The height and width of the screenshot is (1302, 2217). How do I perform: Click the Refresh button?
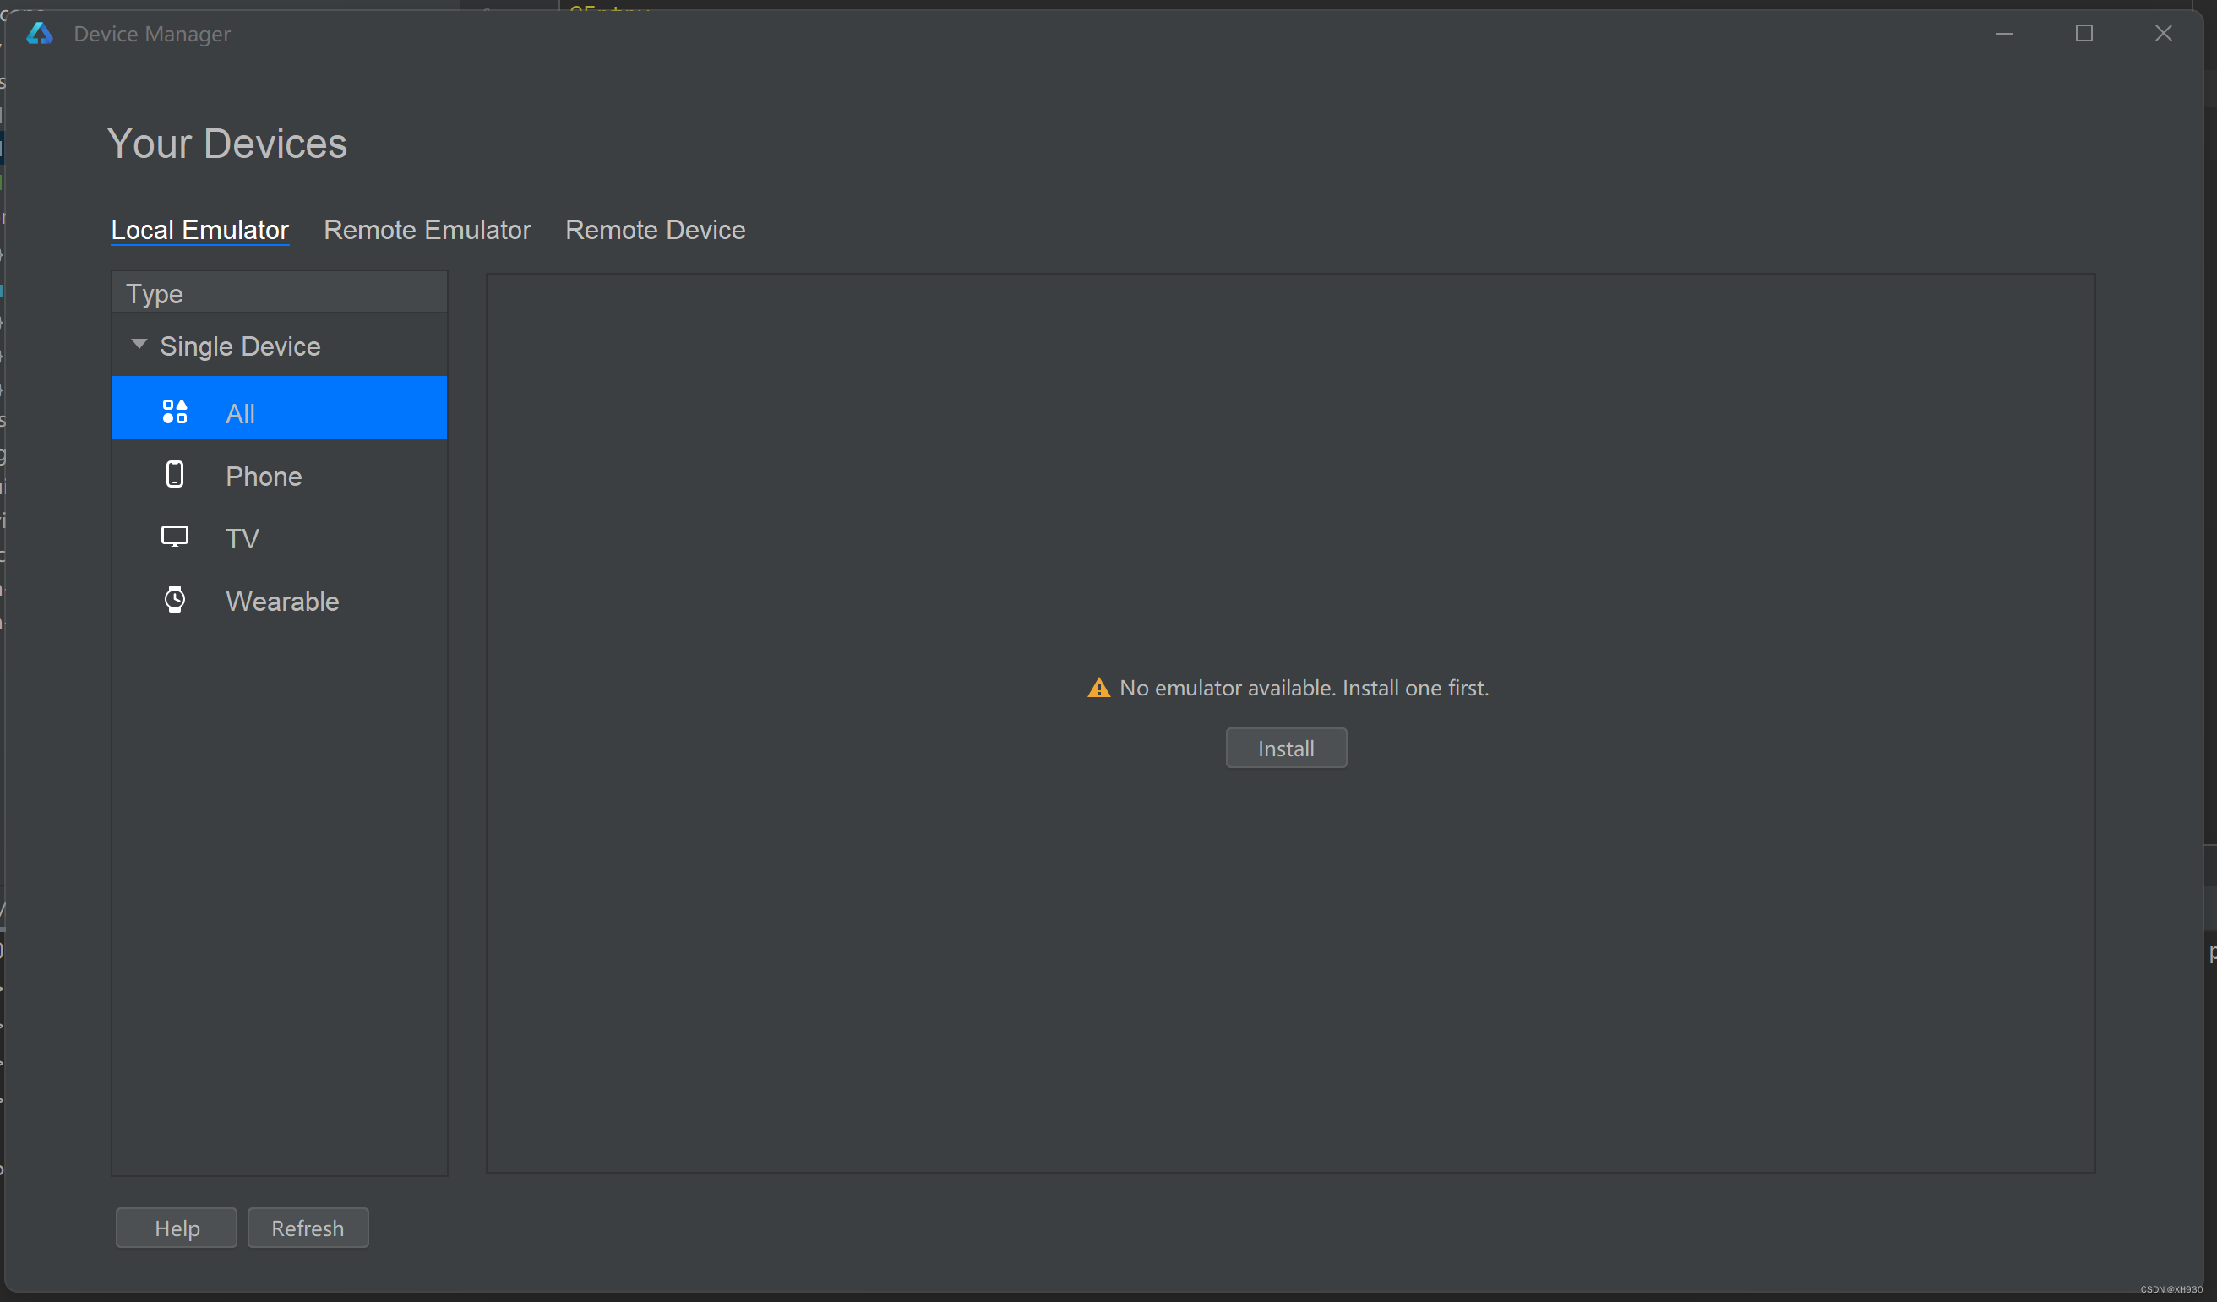(x=307, y=1228)
